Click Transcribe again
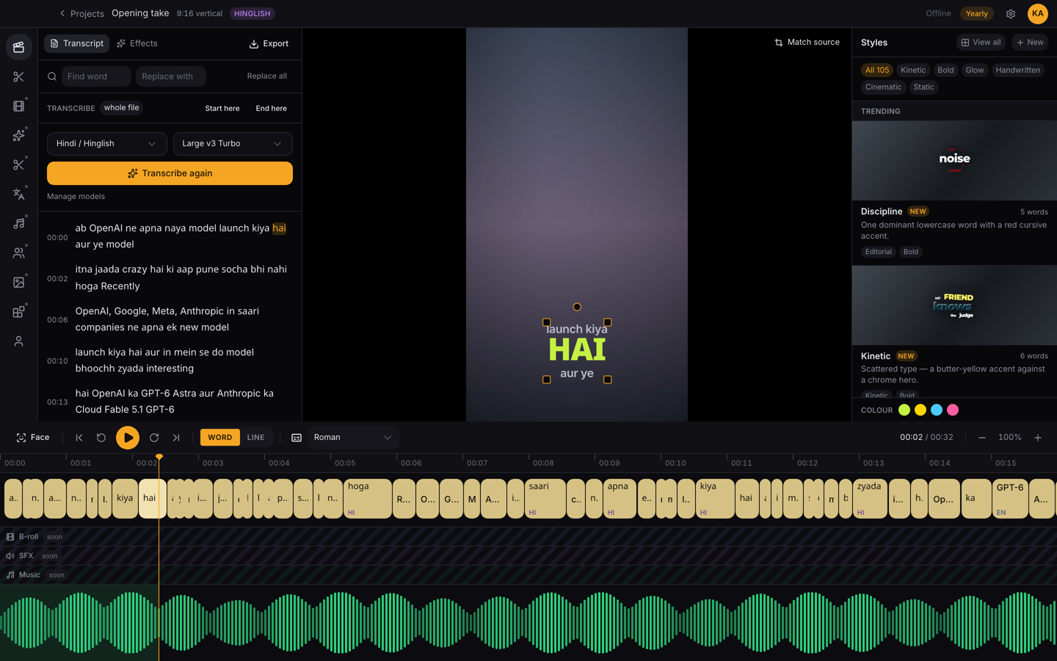This screenshot has width=1057, height=661. coord(170,173)
